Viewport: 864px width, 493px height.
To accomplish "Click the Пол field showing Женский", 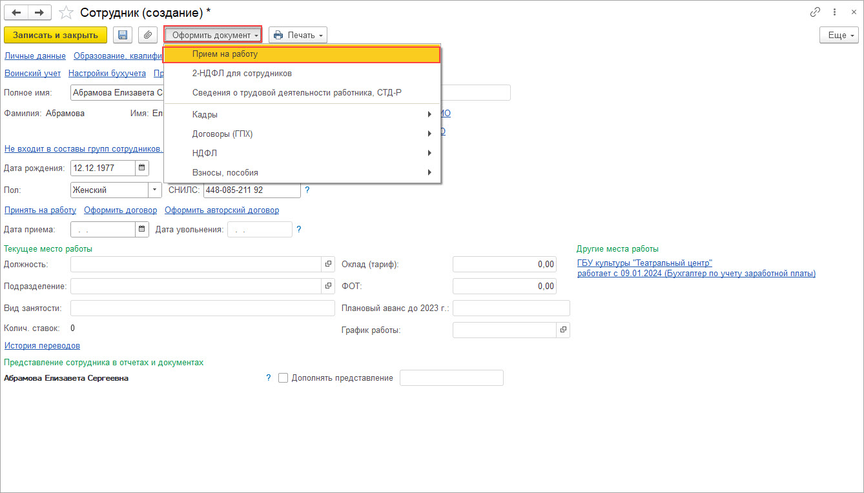I will (109, 190).
